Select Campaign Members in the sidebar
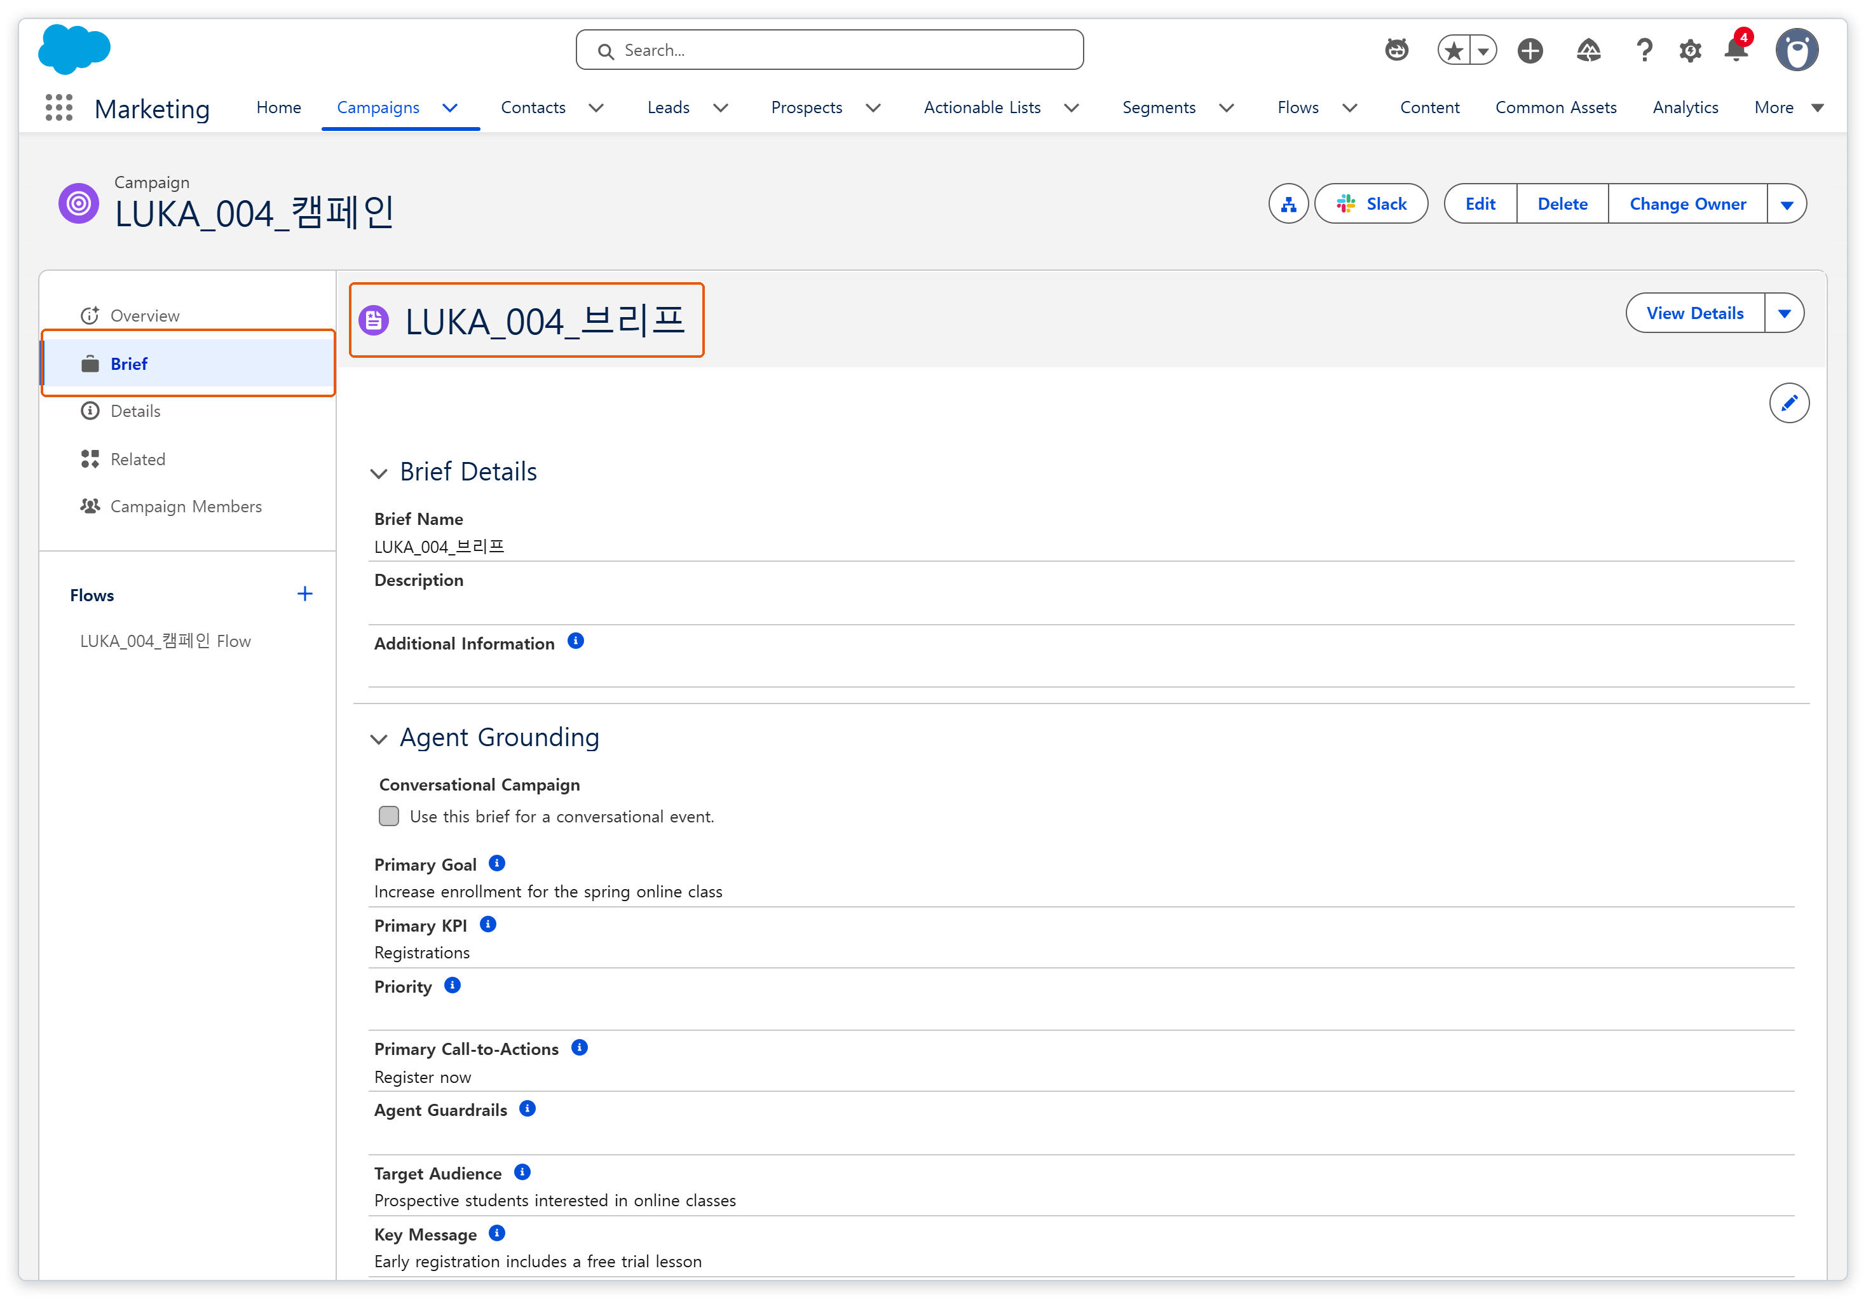Viewport: 1866px width, 1299px height. pyautogui.click(x=187, y=507)
